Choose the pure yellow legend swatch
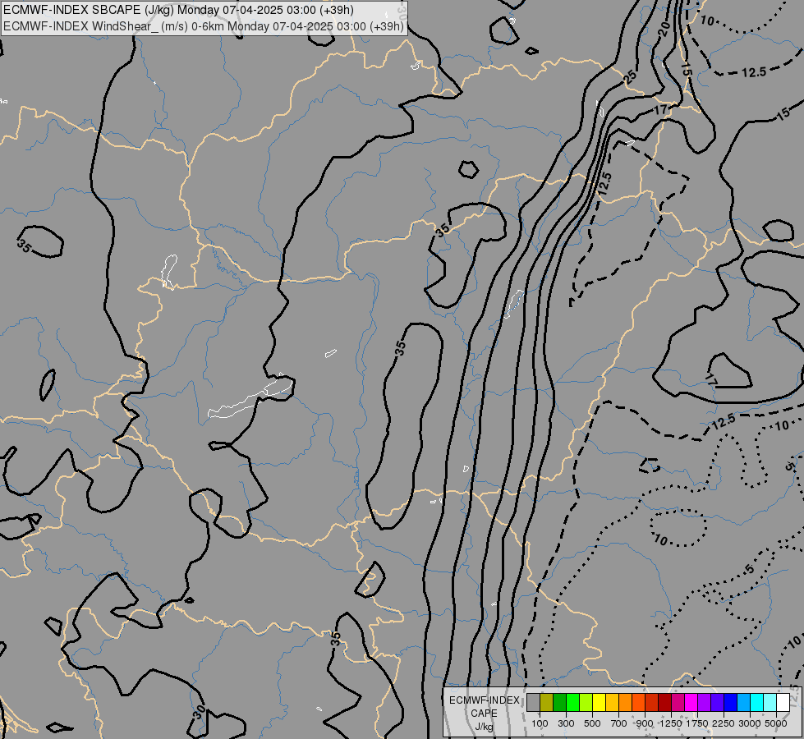Screen dimensions: 804x739 (599, 702)
